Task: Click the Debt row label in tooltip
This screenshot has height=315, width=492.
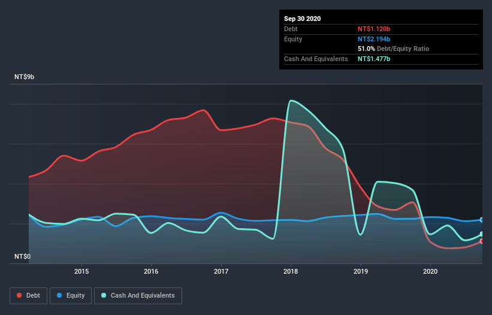Action: point(291,29)
